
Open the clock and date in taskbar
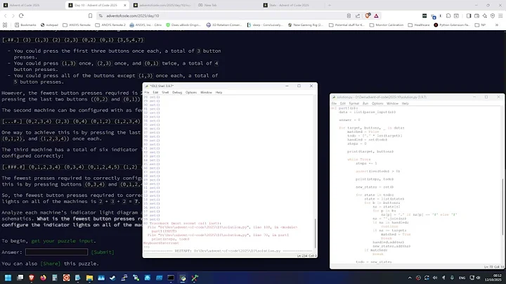click(x=493, y=278)
